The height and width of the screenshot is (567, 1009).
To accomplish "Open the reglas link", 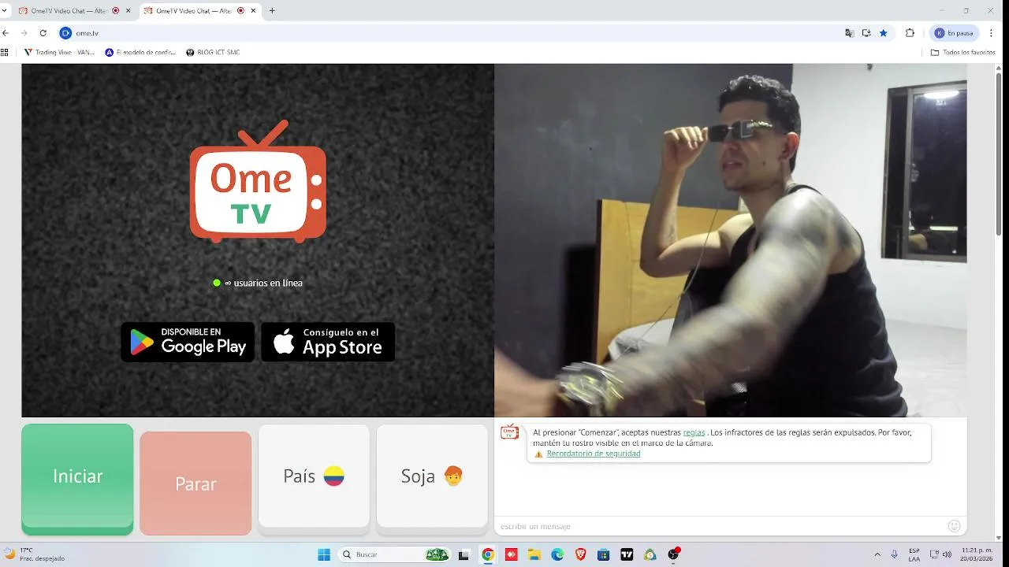I will [694, 432].
